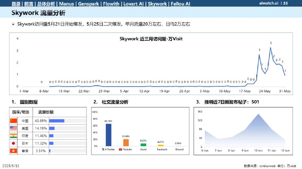Click the 2025/6/13 date footer

pos(11,166)
